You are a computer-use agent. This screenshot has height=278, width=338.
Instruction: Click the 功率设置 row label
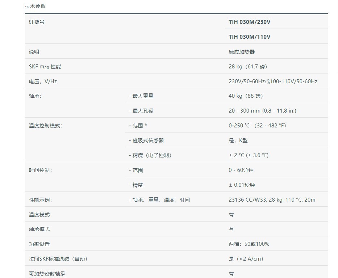tap(39, 244)
